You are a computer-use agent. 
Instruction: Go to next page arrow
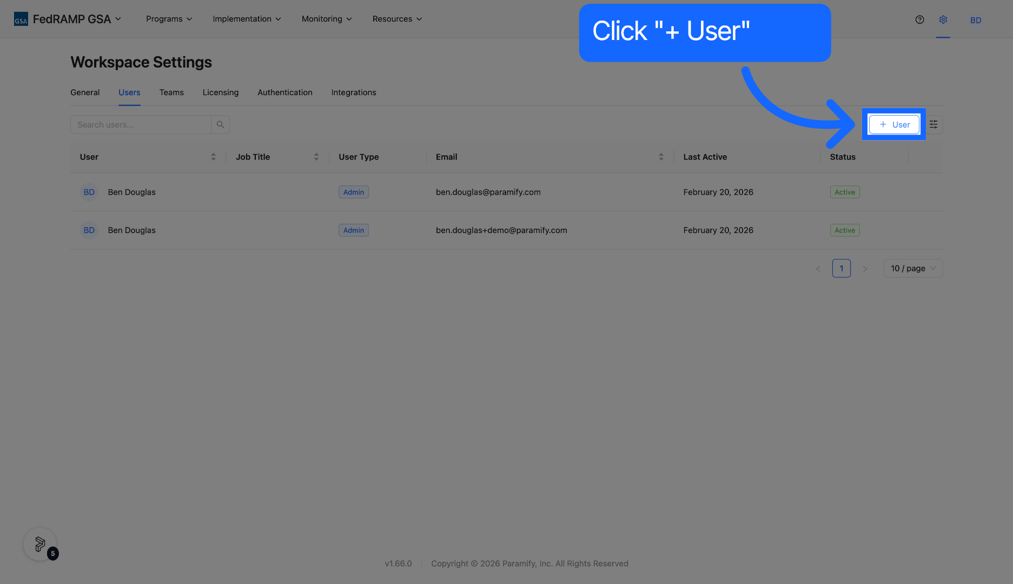pyautogui.click(x=865, y=268)
